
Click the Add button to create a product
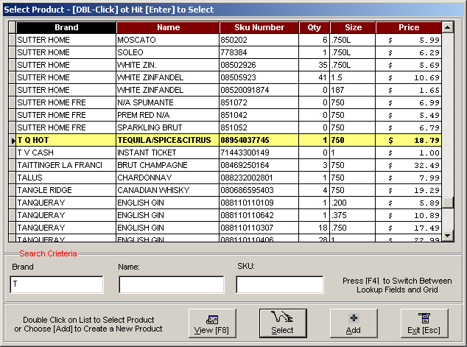click(354, 323)
